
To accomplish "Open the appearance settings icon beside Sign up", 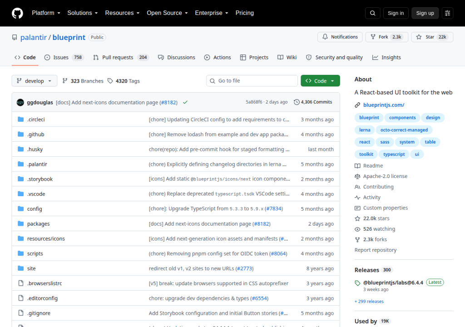I will click(x=447, y=13).
